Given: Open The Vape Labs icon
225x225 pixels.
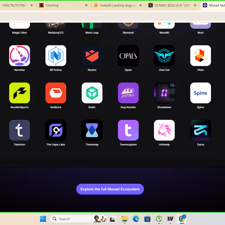Looking at the screenshot, I should coord(56,130).
